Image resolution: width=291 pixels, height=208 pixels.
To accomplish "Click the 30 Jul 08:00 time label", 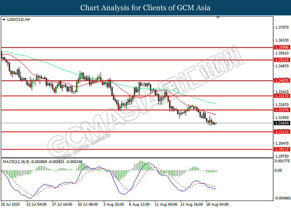I will (88, 204).
